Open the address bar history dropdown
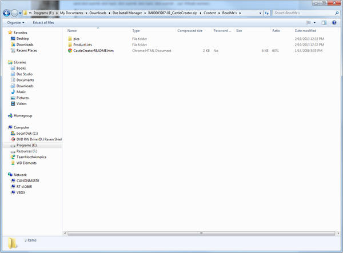Viewport: 343px width, 253px height. 260,13
